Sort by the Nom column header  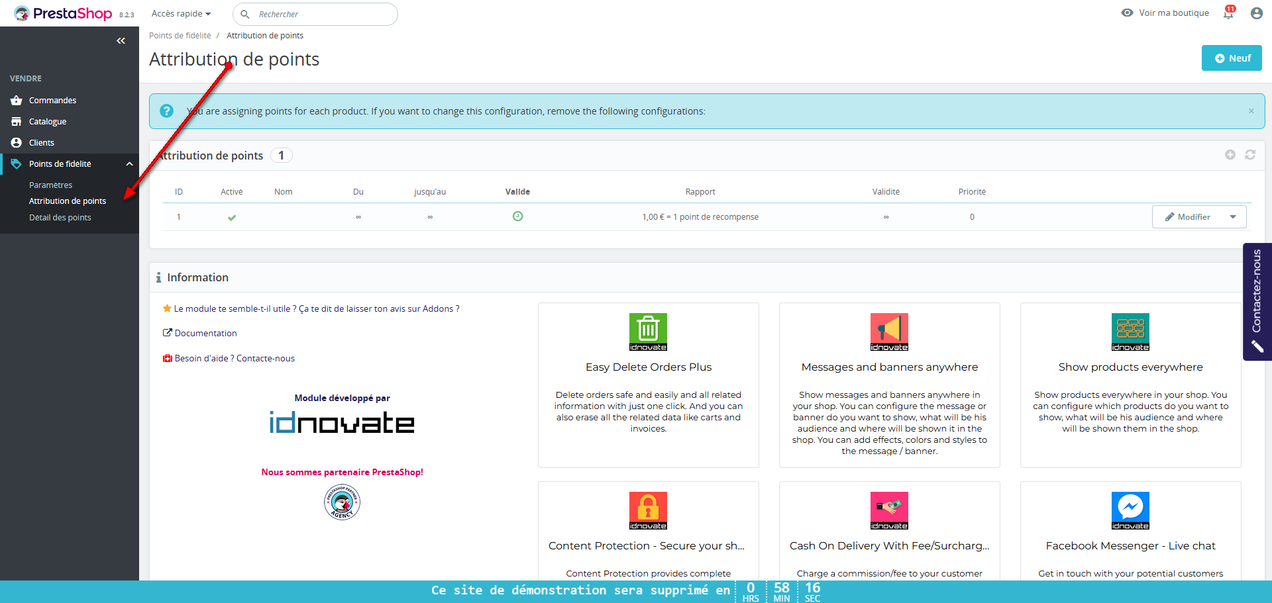(x=284, y=192)
